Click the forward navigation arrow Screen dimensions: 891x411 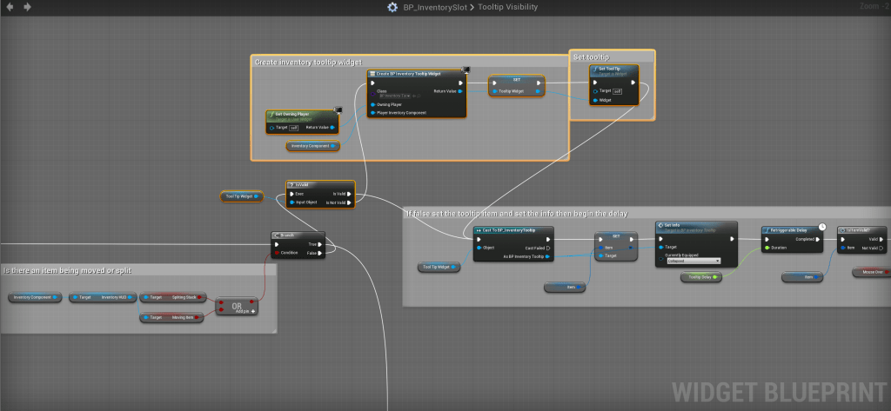click(x=27, y=7)
